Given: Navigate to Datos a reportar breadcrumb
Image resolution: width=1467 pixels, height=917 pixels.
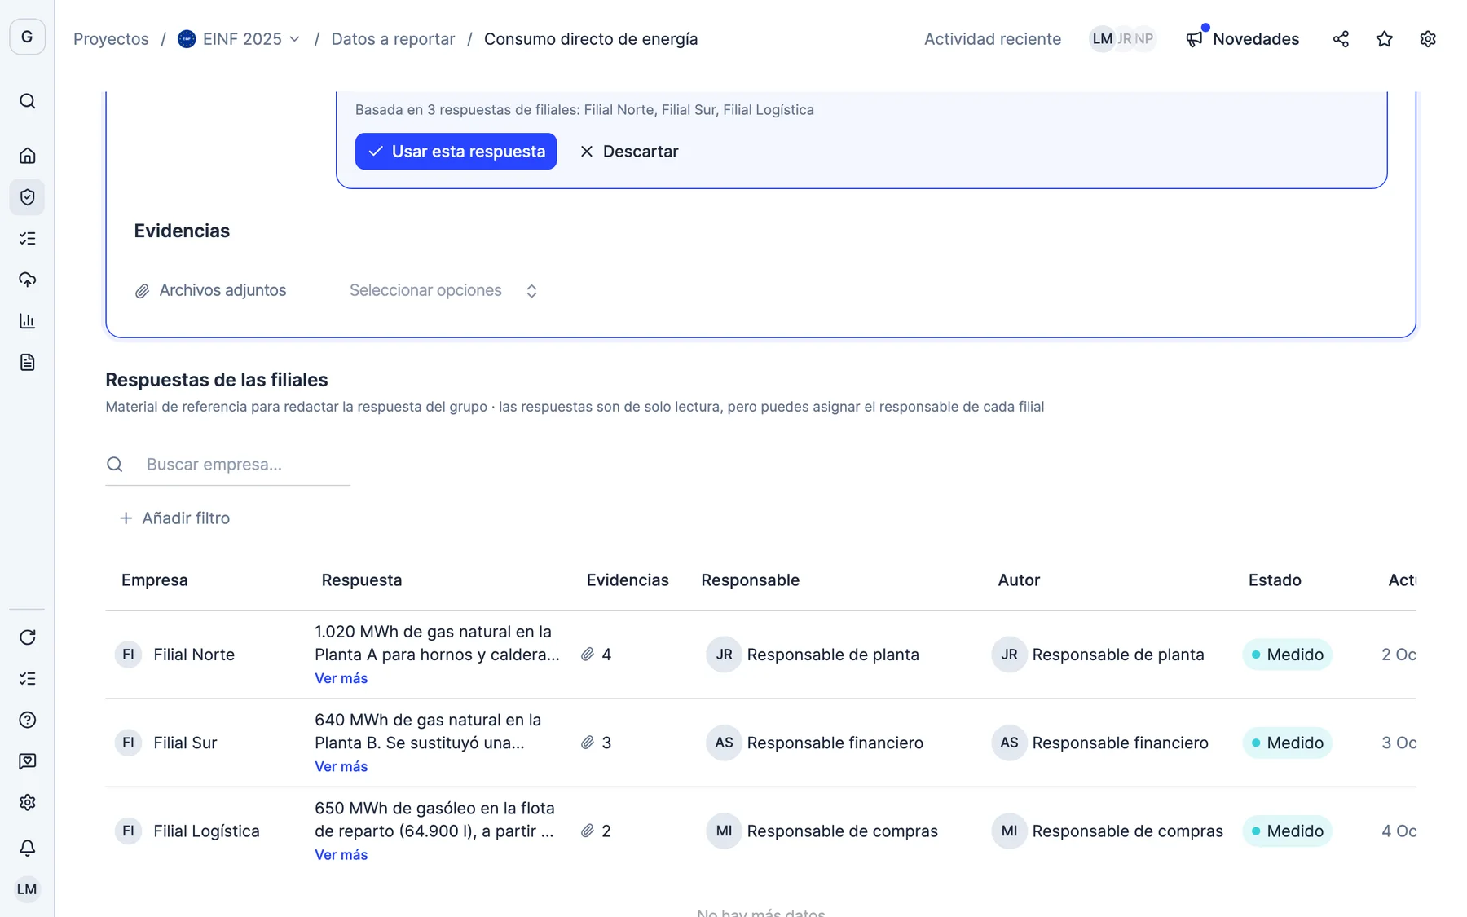Looking at the screenshot, I should (393, 39).
